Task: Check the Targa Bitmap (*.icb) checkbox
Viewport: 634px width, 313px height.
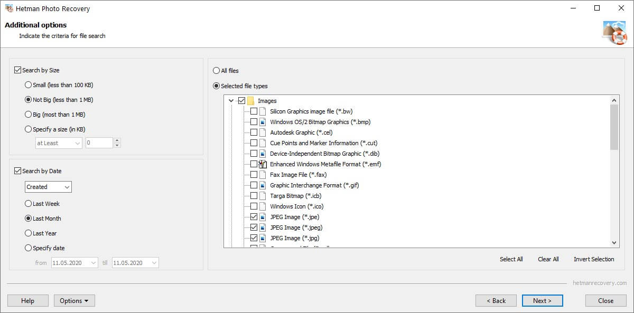Action: (x=254, y=196)
